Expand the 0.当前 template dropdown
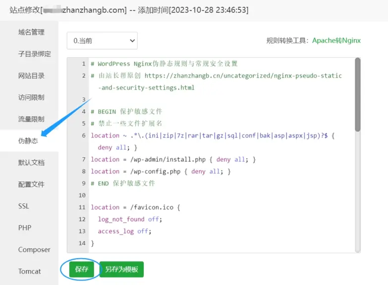This screenshot has height=285, width=388. click(x=102, y=41)
